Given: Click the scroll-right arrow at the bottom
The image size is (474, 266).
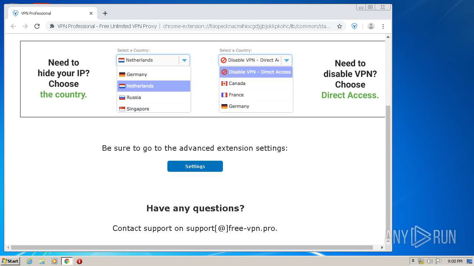Looking at the screenshot, I should coord(382,248).
